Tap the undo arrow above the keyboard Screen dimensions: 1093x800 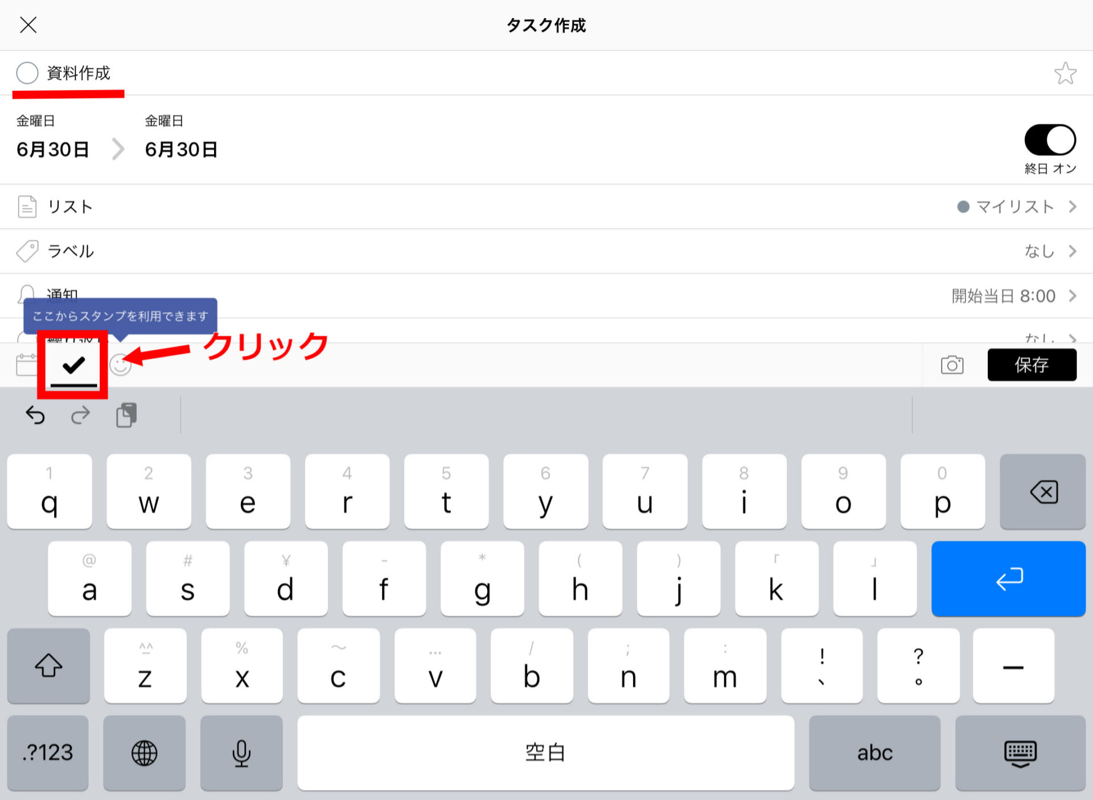pyautogui.click(x=35, y=415)
